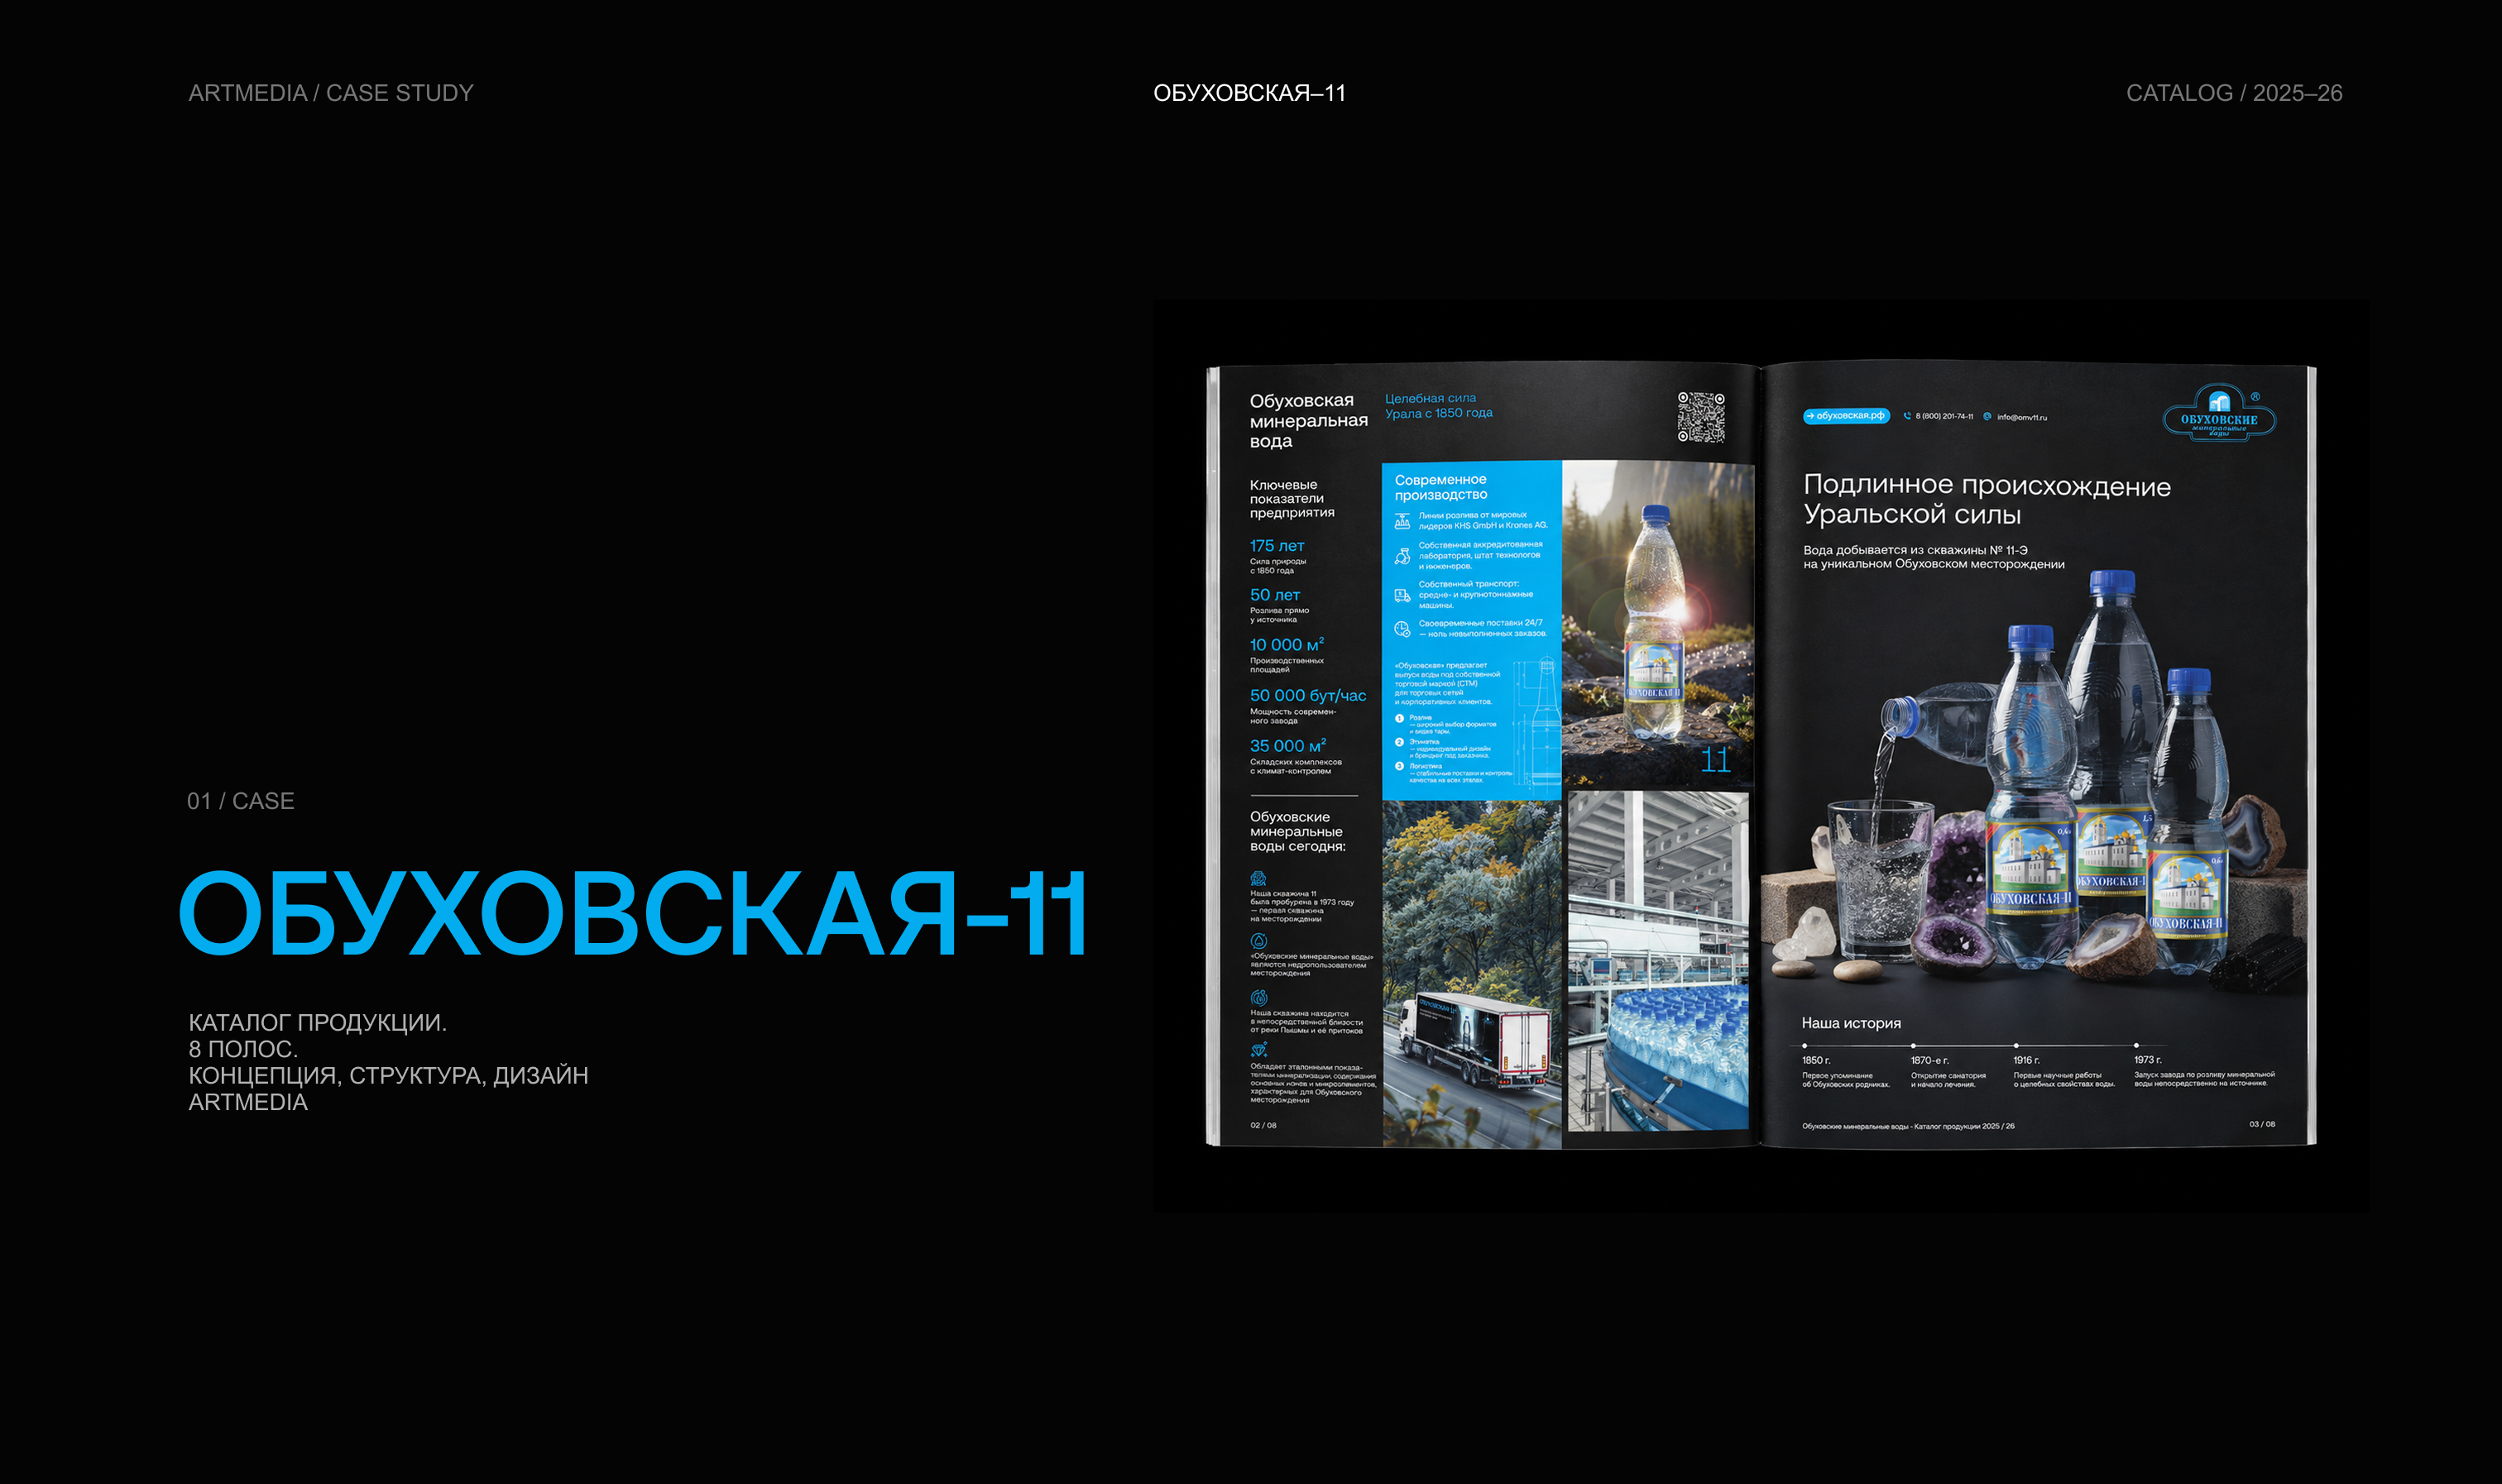The width and height of the screenshot is (2502, 1484).
Task: Click the icon above Обладает эталонными показателями
Action: coord(1259,1050)
